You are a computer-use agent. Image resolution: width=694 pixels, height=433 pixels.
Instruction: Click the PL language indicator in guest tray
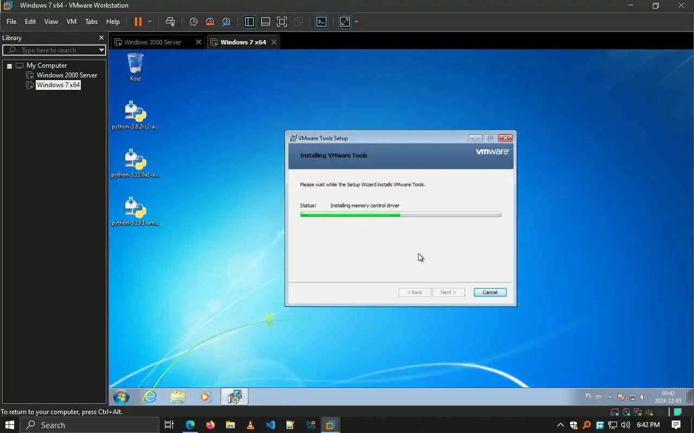[589, 396]
